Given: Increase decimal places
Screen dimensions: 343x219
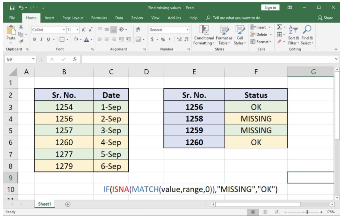Looking at the screenshot, I should (x=179, y=39).
